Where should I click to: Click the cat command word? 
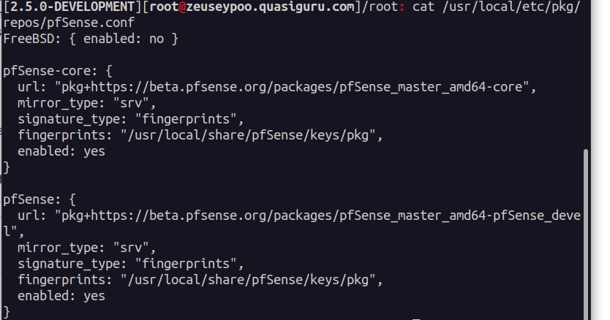[423, 7]
